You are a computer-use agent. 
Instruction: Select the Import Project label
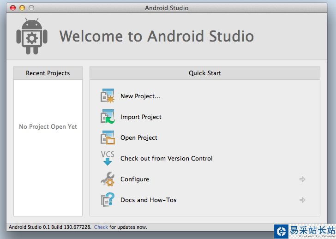point(141,117)
